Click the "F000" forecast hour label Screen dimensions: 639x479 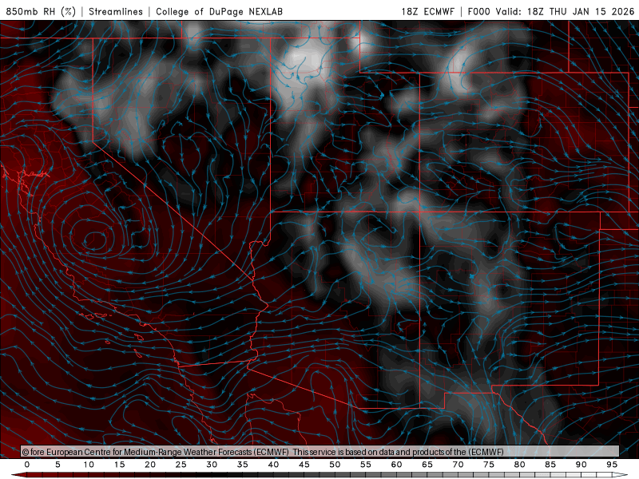point(478,11)
